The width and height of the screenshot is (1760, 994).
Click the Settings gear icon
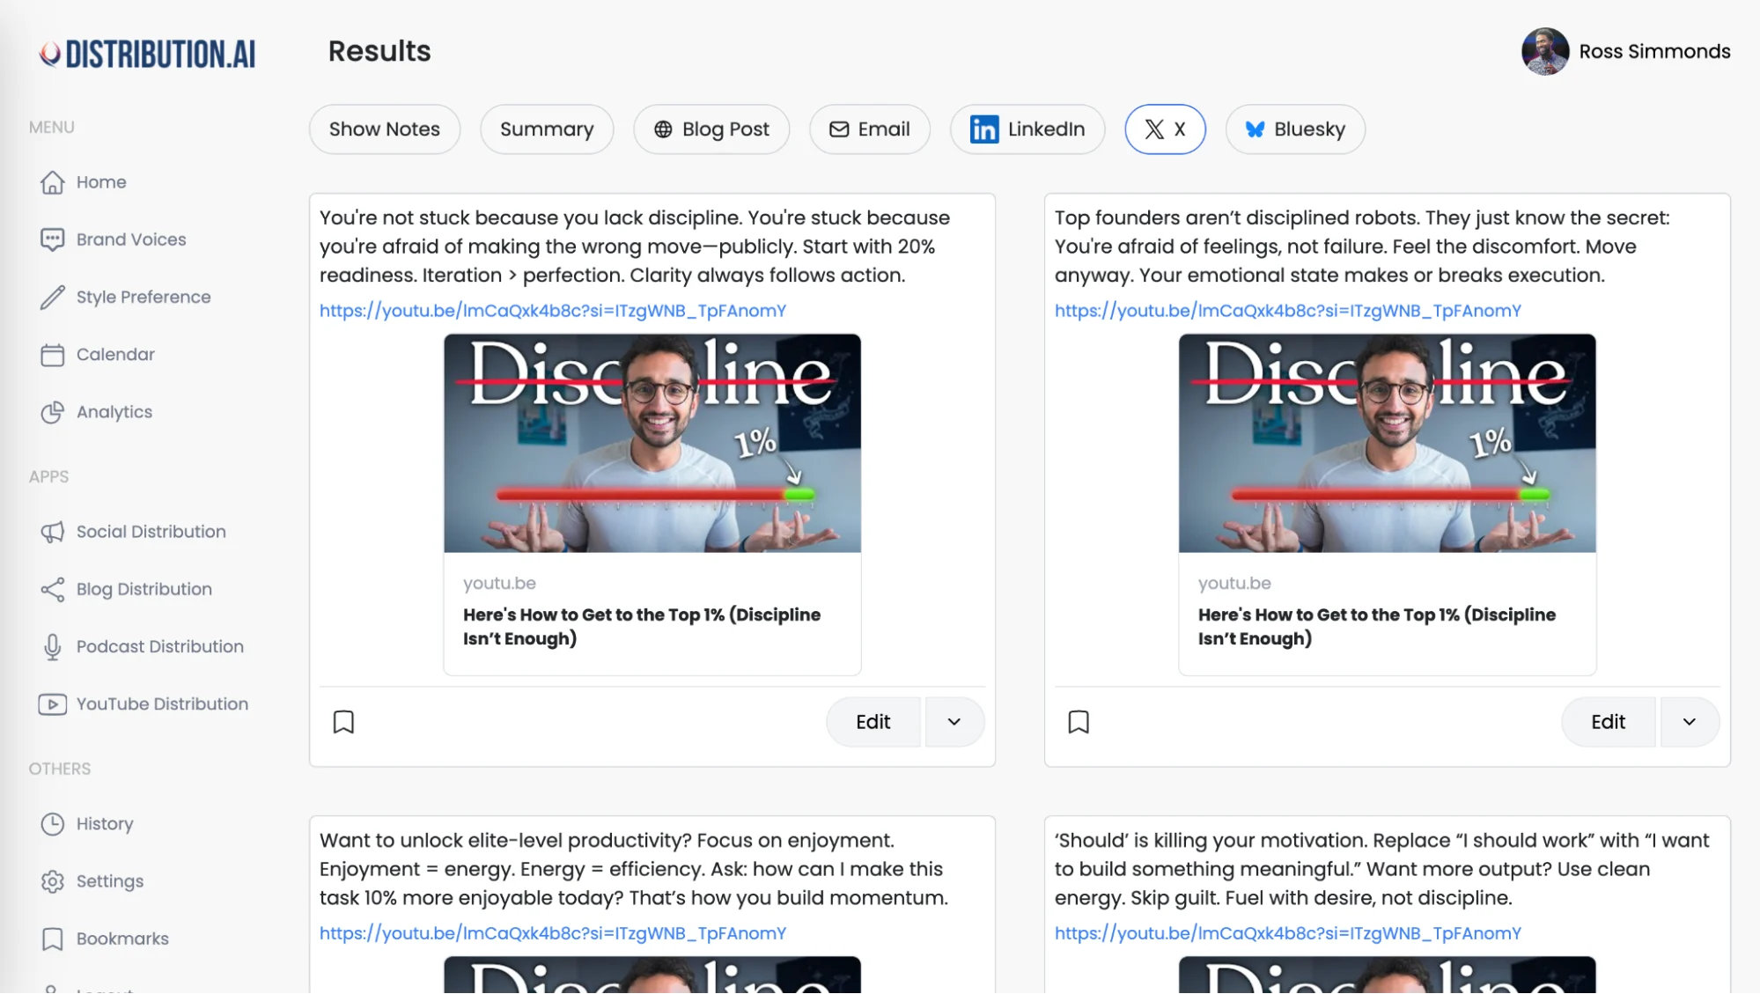point(52,881)
